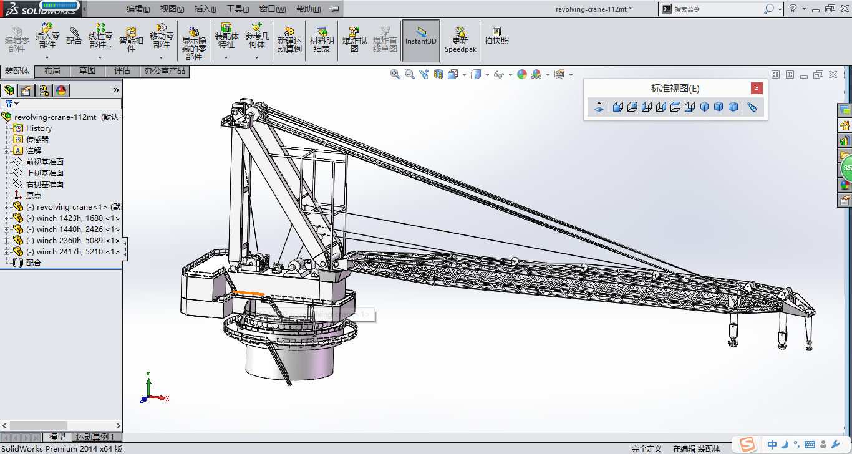Open the ConfigurationManager tab icon
852x454 pixels.
[44, 90]
